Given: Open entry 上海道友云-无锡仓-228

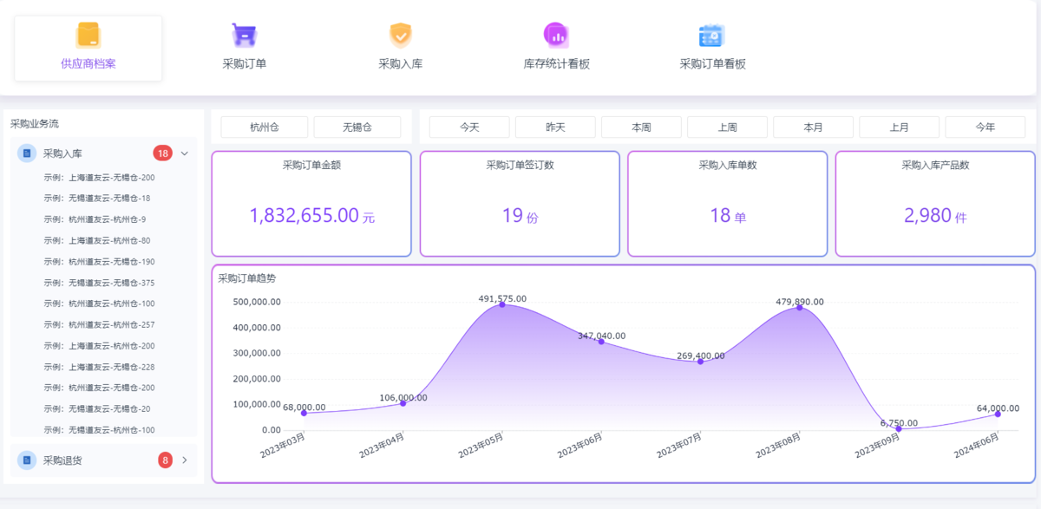Looking at the screenshot, I should pos(99,367).
